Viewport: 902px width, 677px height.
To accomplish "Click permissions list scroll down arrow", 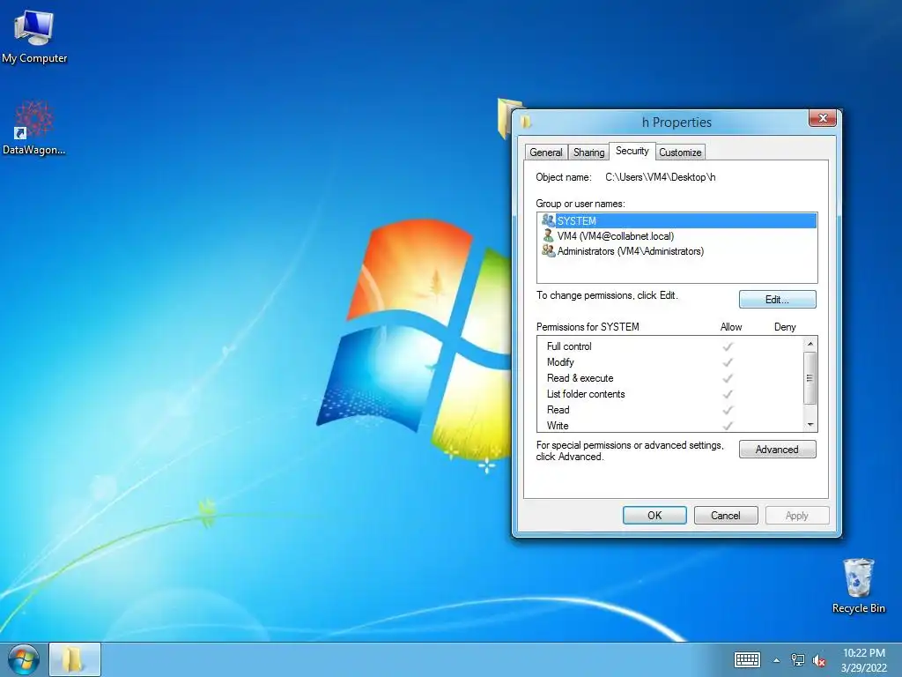I will coord(810,425).
